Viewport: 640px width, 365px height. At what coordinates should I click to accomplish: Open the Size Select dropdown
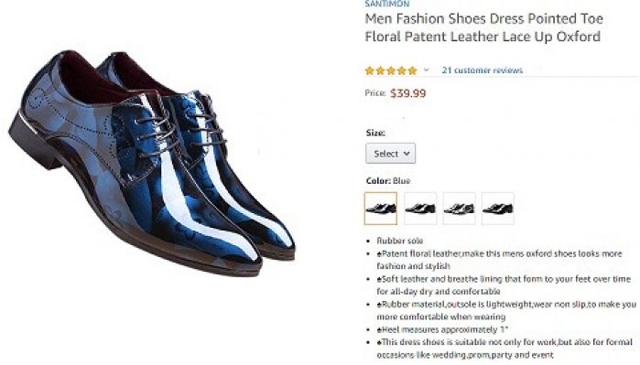pos(391,154)
